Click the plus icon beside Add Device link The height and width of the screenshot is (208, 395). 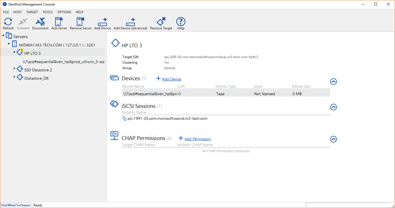pos(158,79)
